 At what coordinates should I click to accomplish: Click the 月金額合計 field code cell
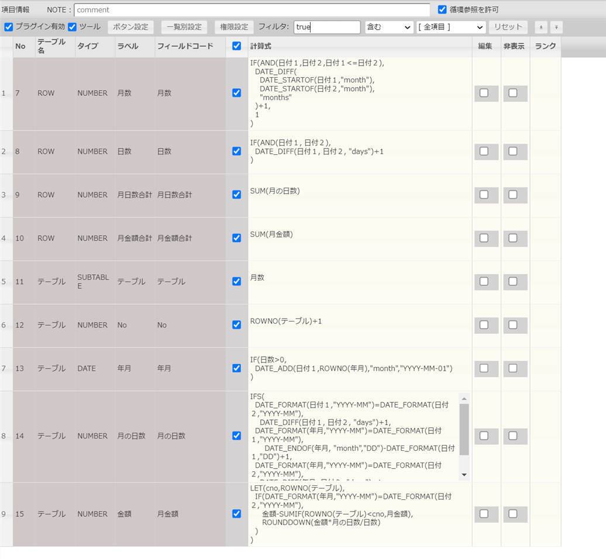[190, 239]
